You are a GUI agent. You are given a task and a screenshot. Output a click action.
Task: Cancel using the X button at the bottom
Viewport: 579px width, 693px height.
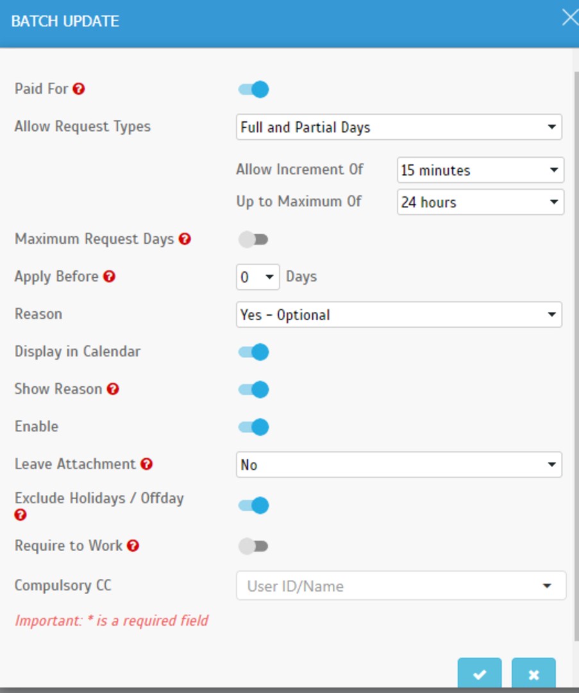point(533,674)
